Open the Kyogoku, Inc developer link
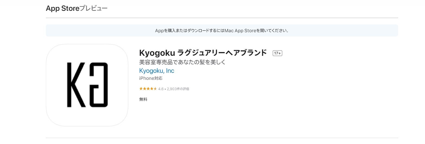 click(157, 71)
